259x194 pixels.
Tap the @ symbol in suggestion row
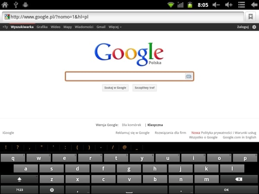pyautogui.click(x=125, y=147)
